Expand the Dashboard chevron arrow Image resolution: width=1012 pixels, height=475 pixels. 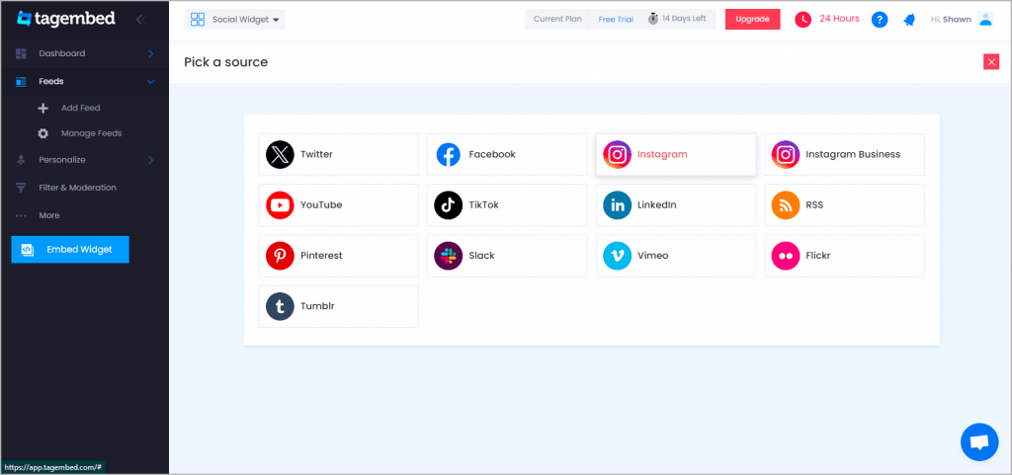pos(150,53)
